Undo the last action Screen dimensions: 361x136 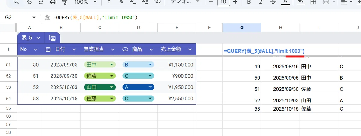29,2
